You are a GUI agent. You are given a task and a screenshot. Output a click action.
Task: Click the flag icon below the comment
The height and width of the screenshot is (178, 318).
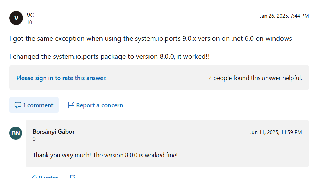[x=73, y=177]
